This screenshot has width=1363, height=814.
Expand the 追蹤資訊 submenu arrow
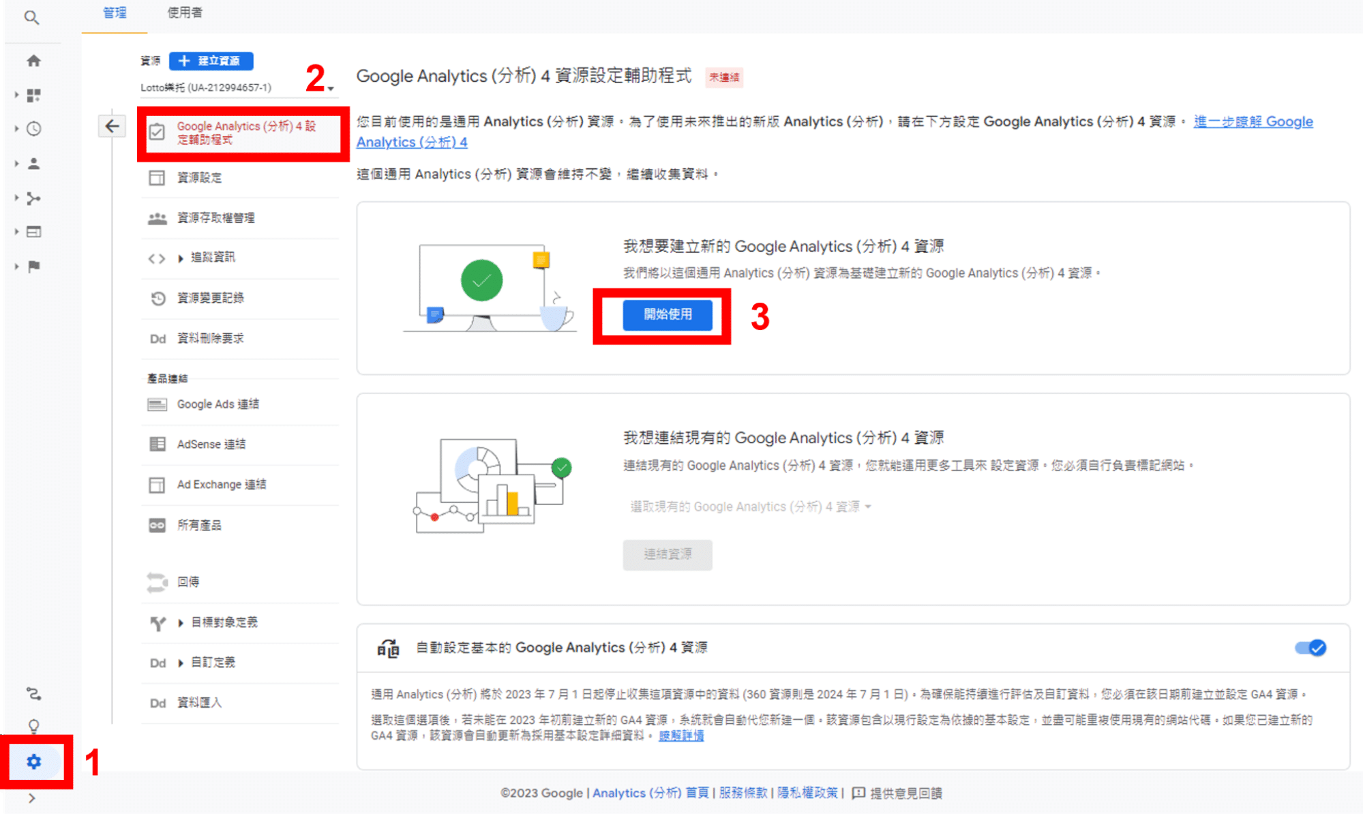coord(181,258)
